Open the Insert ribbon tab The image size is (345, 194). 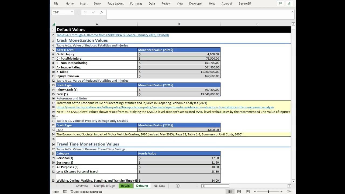coord(84,4)
